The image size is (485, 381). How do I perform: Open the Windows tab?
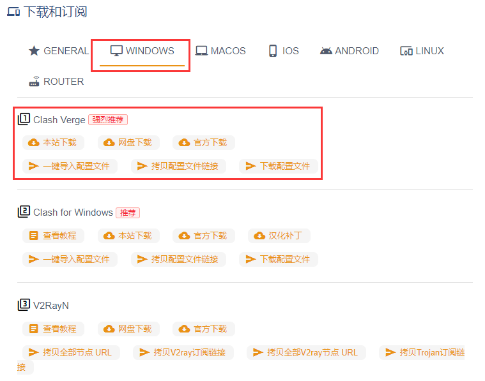142,50
